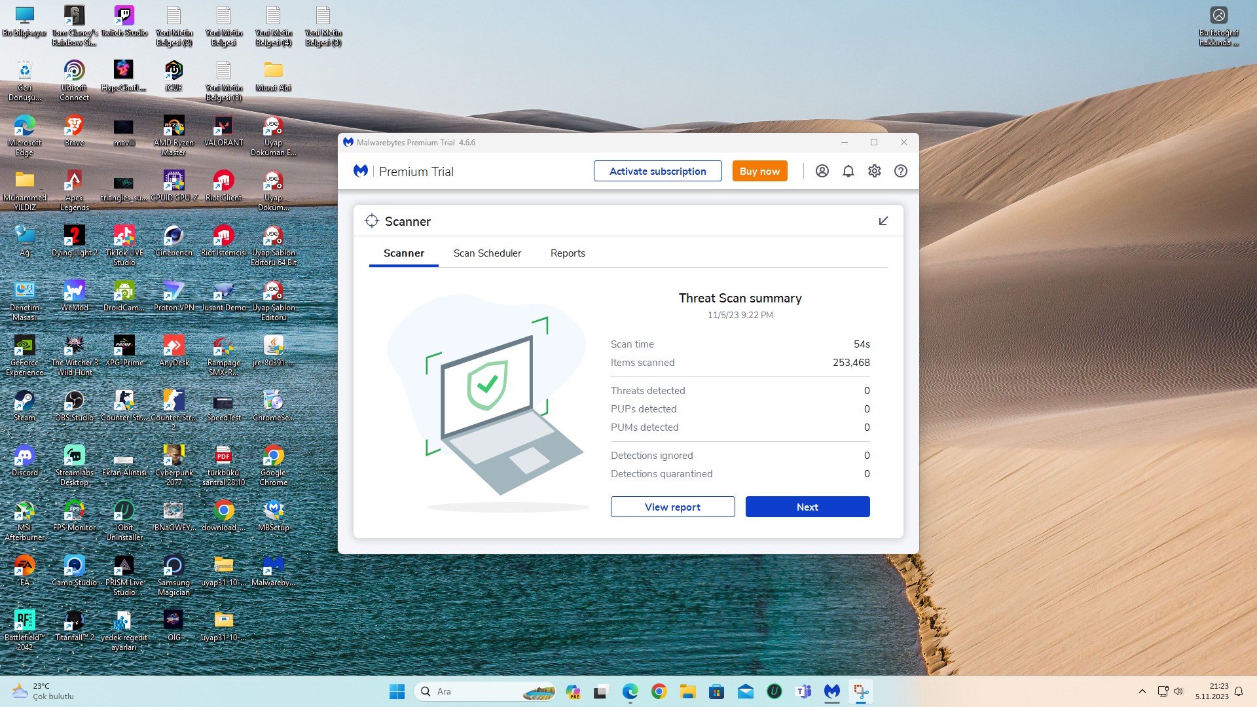Click the notifications bell icon
1257x707 pixels.
(848, 171)
